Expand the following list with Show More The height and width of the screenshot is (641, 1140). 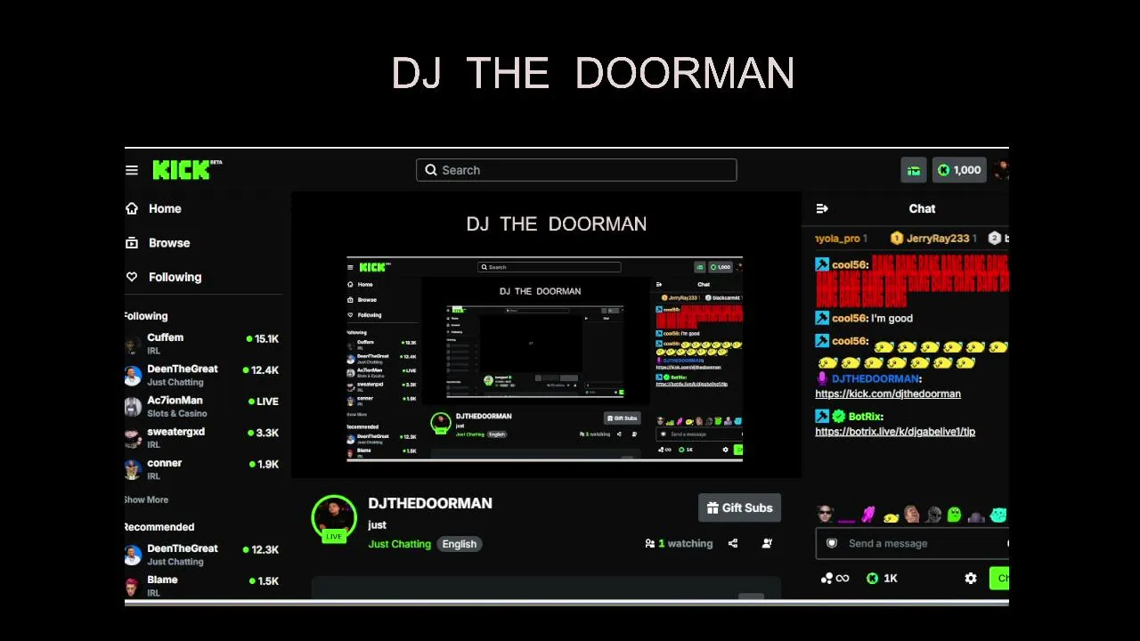[147, 499]
